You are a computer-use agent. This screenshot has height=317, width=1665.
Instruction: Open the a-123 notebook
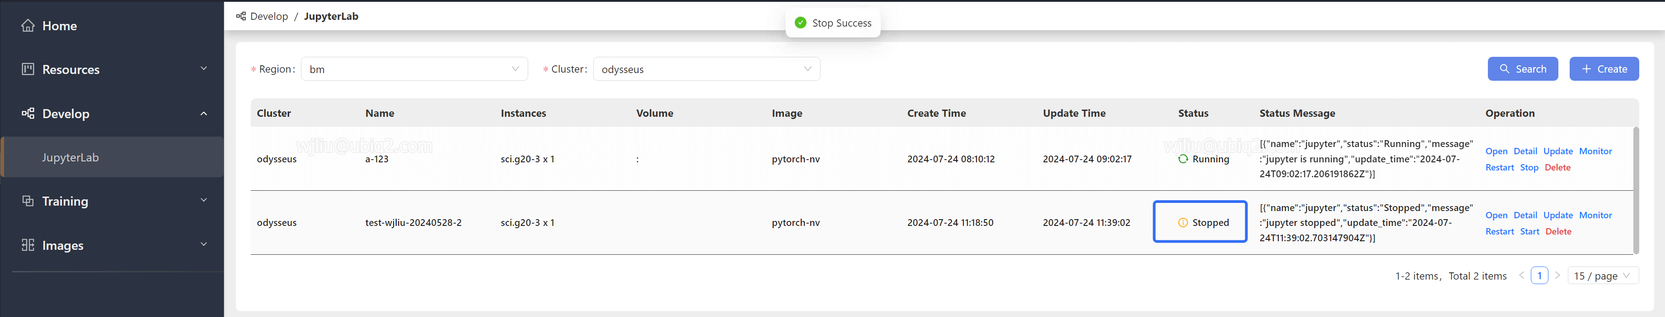1496,151
